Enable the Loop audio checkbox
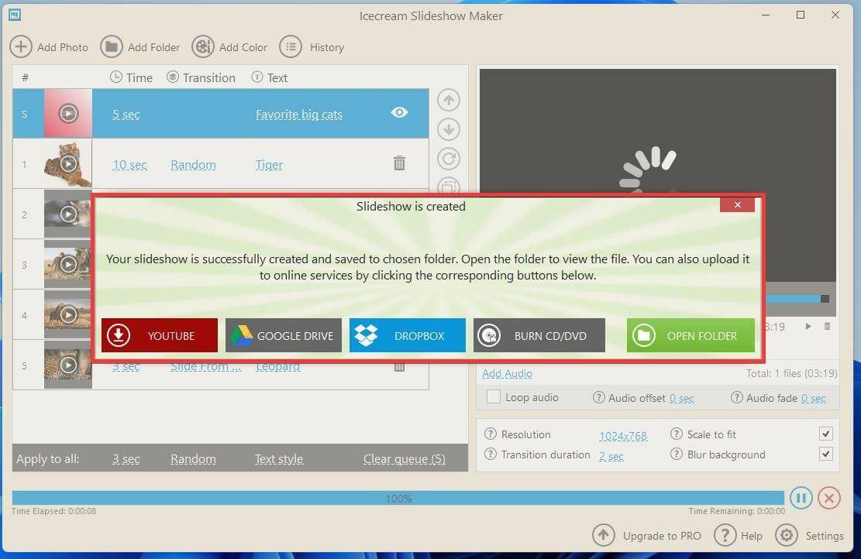The height and width of the screenshot is (559, 861). coord(494,396)
